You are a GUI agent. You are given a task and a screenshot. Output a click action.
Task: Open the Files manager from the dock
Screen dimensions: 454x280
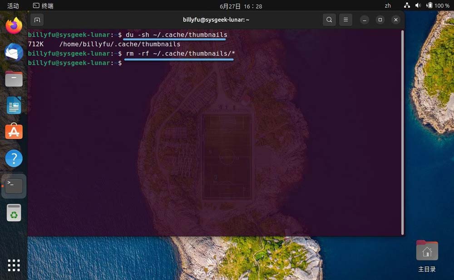click(14, 78)
